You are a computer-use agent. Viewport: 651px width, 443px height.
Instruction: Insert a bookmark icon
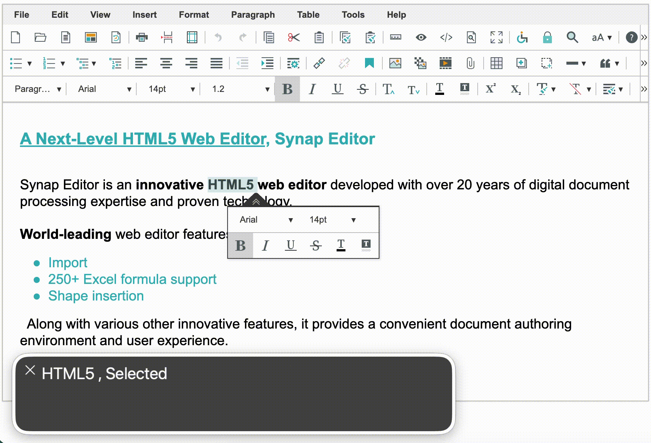point(369,63)
